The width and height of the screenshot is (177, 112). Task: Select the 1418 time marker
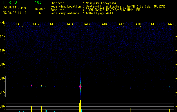coord(137,24)
